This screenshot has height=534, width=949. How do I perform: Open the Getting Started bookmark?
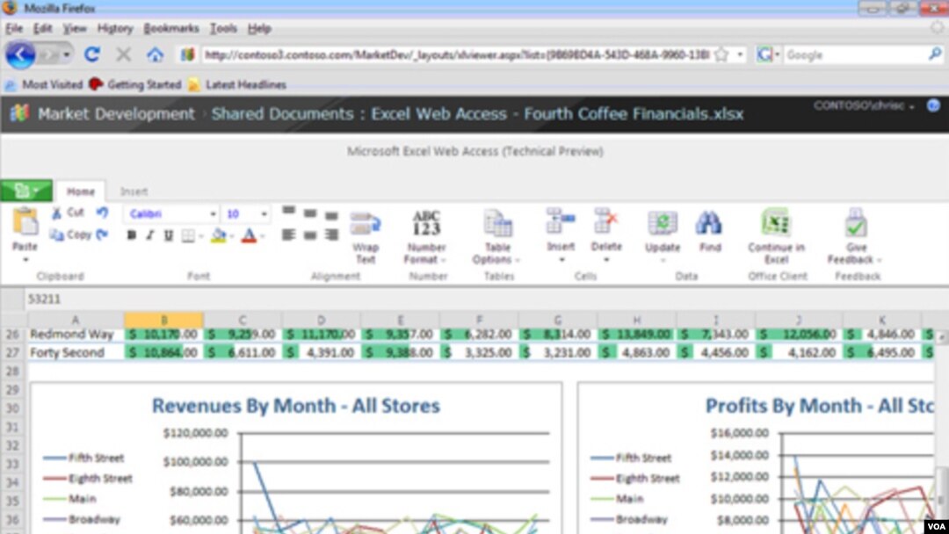point(135,84)
